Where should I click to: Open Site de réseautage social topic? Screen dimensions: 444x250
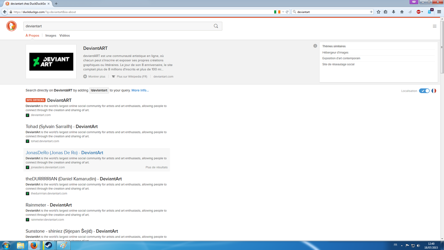tap(338, 64)
